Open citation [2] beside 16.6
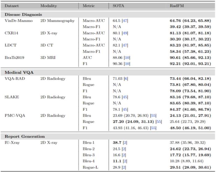Screen dimensions: 216x172 coord(124,155)
